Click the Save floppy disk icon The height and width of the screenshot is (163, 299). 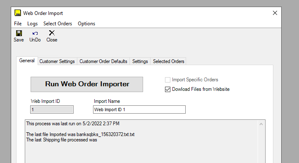[19, 33]
